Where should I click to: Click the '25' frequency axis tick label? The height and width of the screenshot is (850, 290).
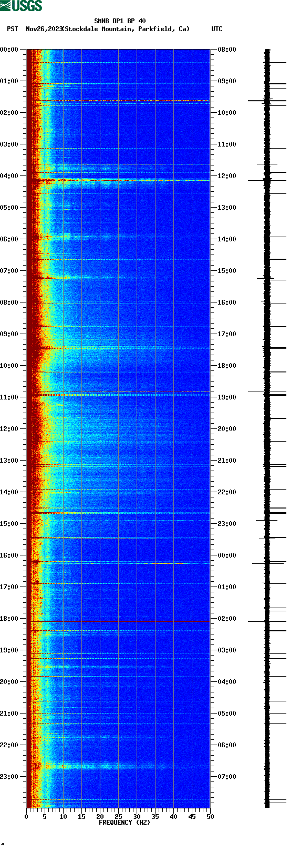click(118, 817)
